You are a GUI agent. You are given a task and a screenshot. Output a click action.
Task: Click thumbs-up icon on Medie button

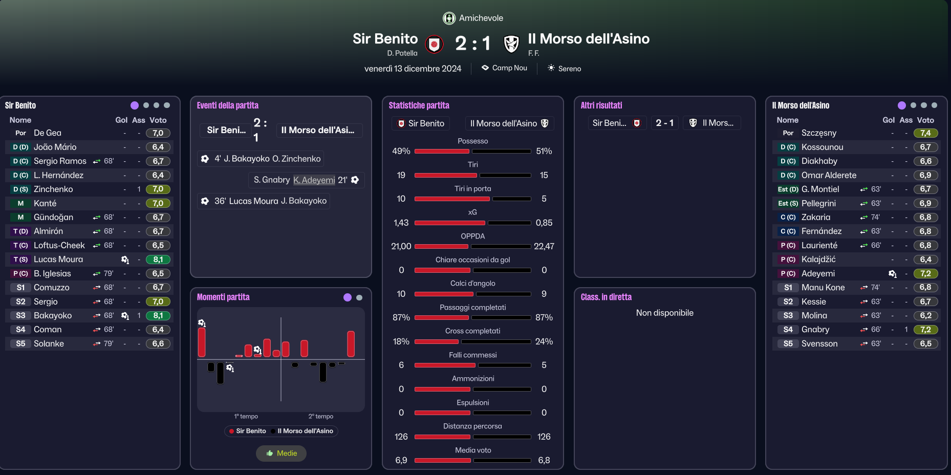pos(270,454)
